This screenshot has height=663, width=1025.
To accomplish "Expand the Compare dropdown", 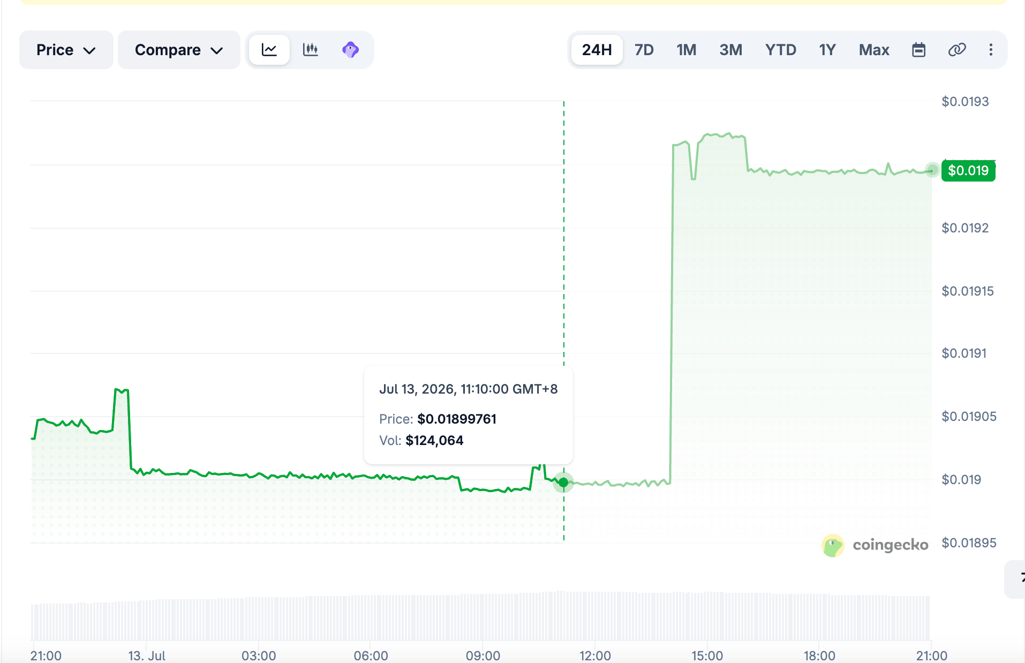I will click(x=179, y=50).
